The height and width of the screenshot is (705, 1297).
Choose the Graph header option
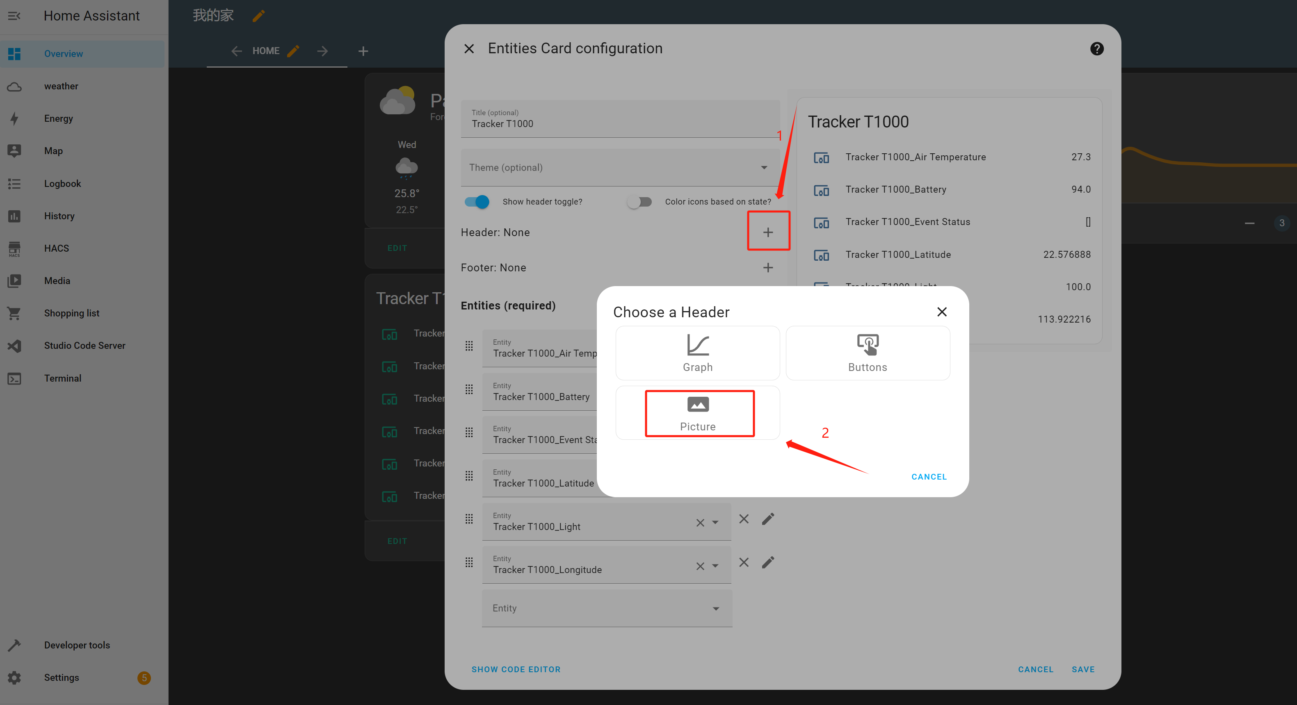click(x=697, y=353)
